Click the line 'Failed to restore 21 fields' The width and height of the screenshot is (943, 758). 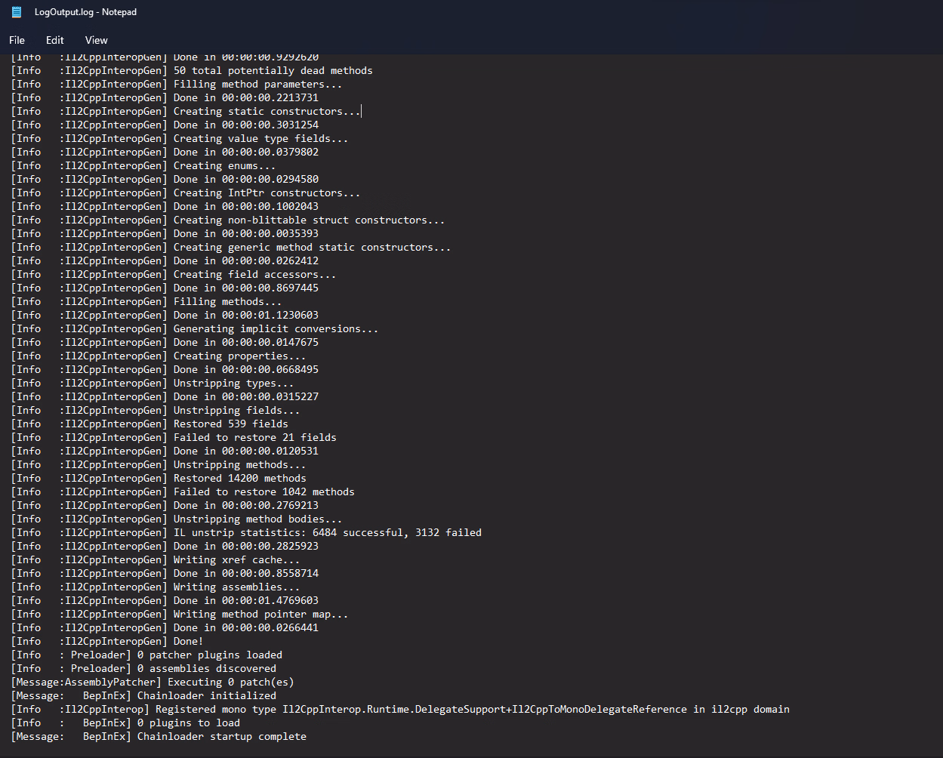click(174, 437)
